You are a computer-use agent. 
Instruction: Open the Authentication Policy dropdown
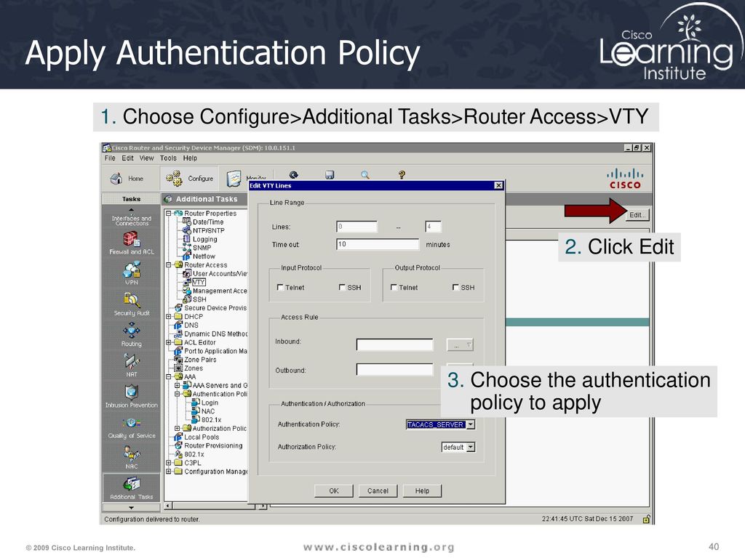(471, 424)
